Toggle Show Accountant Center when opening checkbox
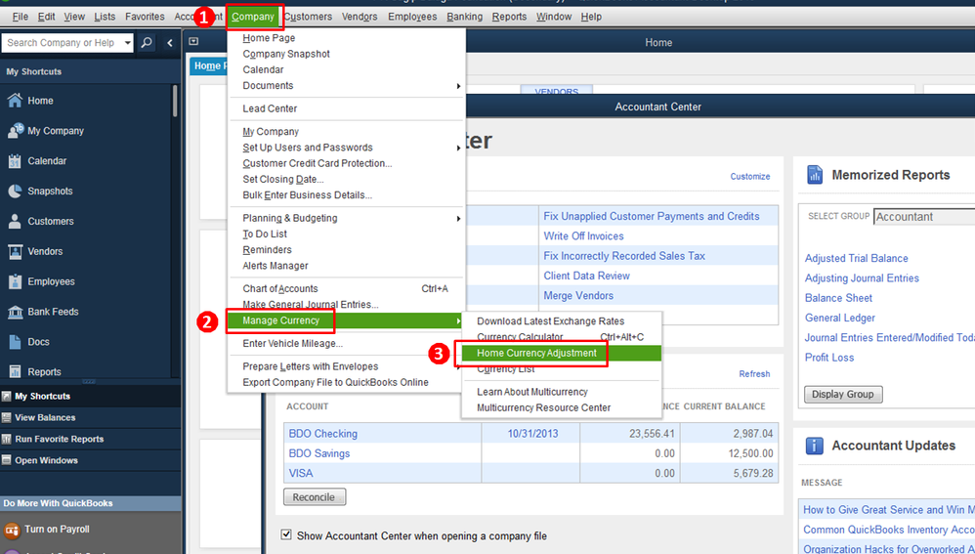975x554 pixels. pos(286,534)
